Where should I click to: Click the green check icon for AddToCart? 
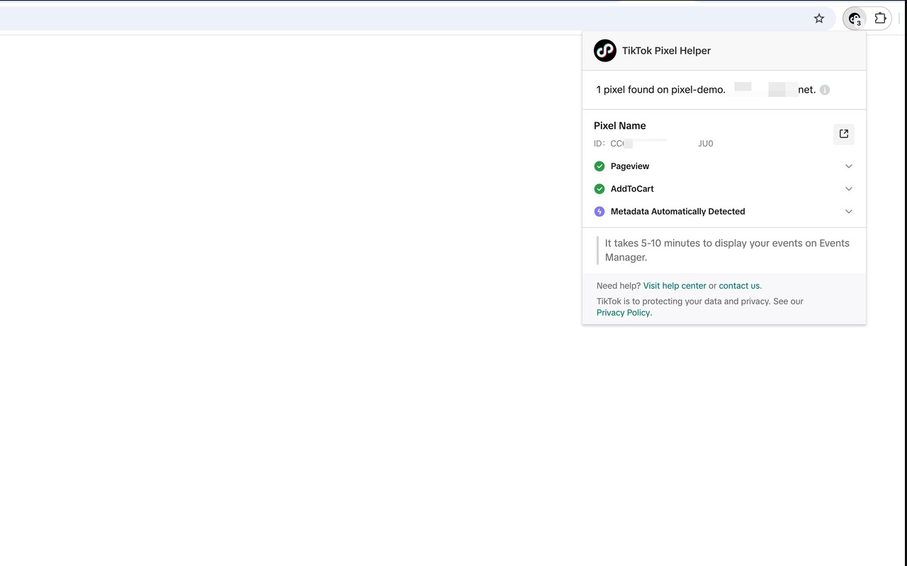click(x=599, y=189)
